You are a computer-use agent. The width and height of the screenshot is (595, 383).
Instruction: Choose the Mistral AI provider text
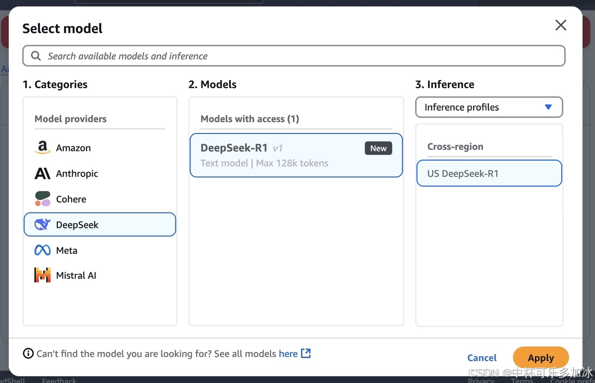[x=76, y=275]
